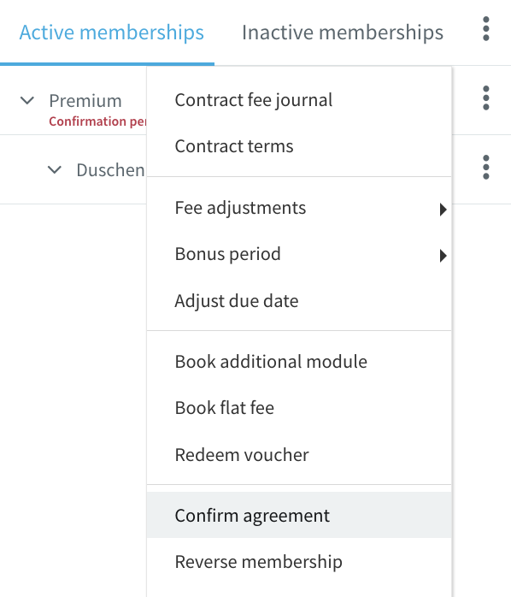Switch to Active memberships tab

(111, 33)
